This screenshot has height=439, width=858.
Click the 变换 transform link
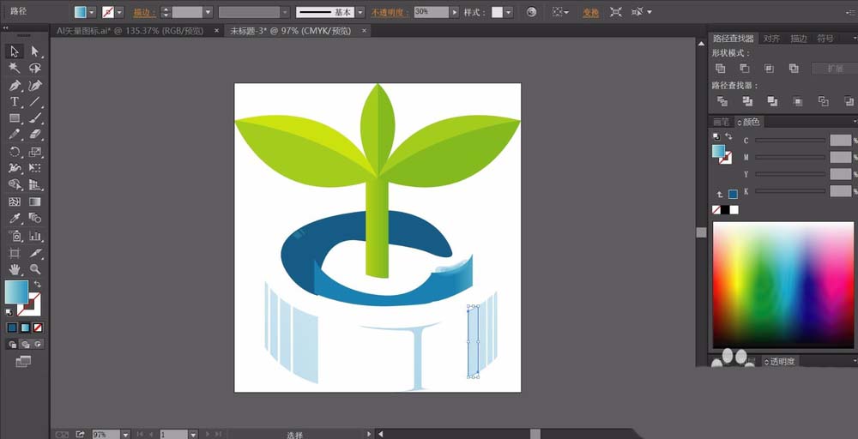590,12
